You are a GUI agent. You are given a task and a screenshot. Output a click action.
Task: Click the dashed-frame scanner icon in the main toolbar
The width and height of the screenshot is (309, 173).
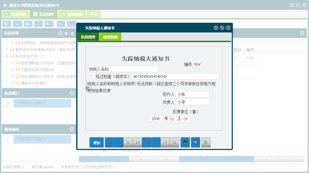[71, 24]
